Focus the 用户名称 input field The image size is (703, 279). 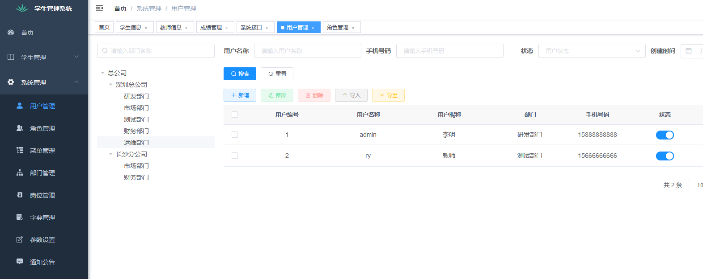(x=308, y=51)
